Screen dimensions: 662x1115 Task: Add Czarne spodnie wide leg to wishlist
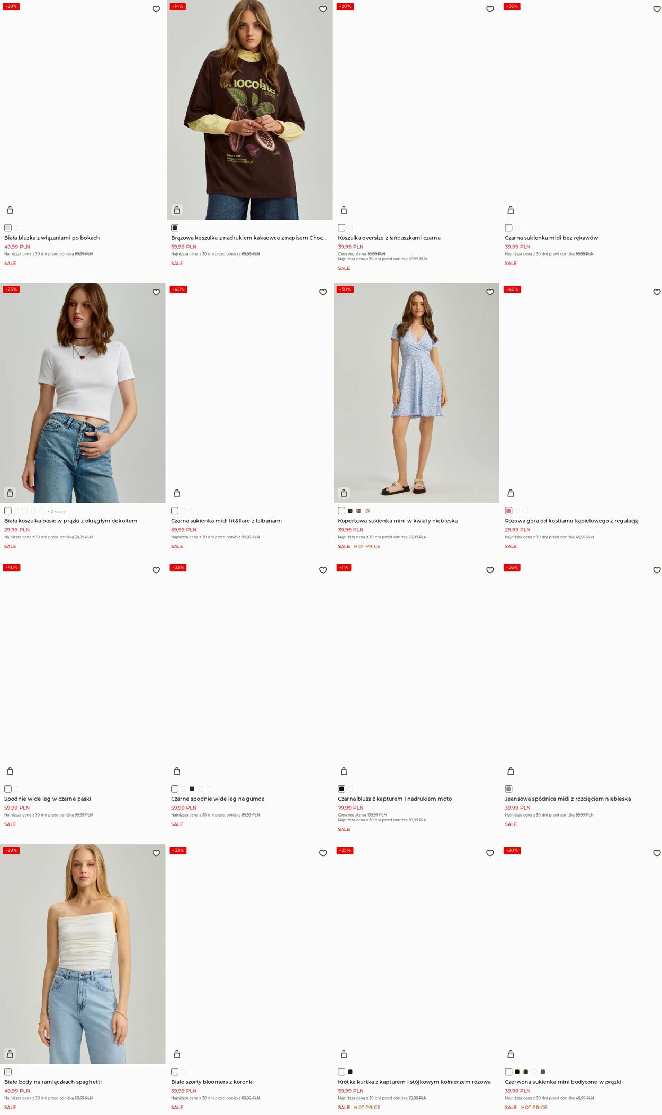click(323, 570)
